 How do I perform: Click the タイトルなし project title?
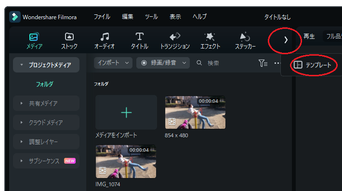(x=277, y=17)
